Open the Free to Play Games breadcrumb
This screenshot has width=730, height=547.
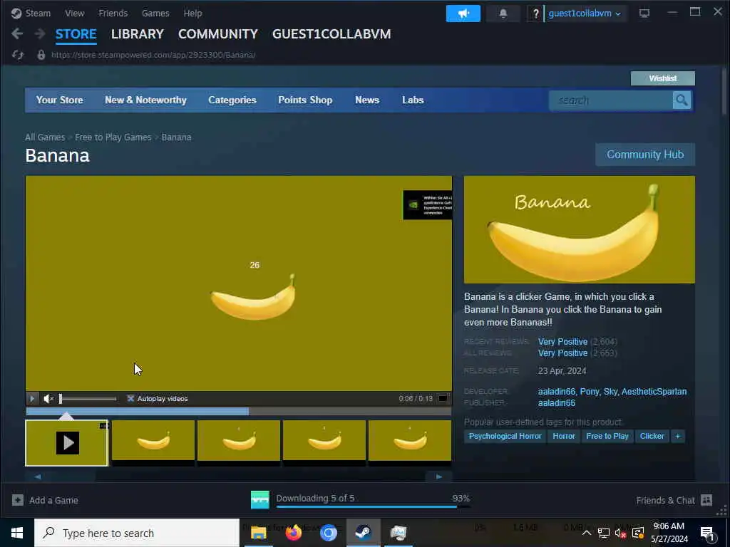tap(113, 137)
